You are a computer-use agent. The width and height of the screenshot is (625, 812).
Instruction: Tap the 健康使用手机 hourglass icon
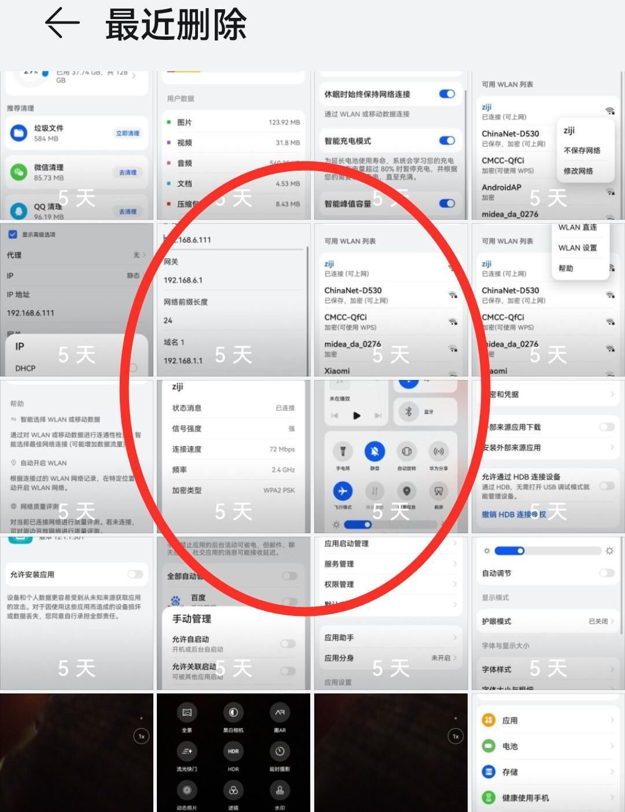coord(489,798)
